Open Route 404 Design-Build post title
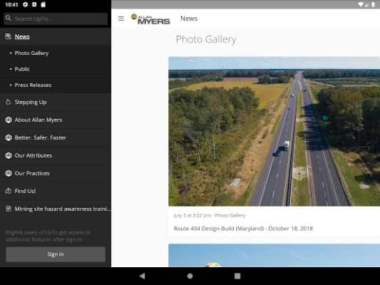This screenshot has width=380, height=285. [x=243, y=229]
